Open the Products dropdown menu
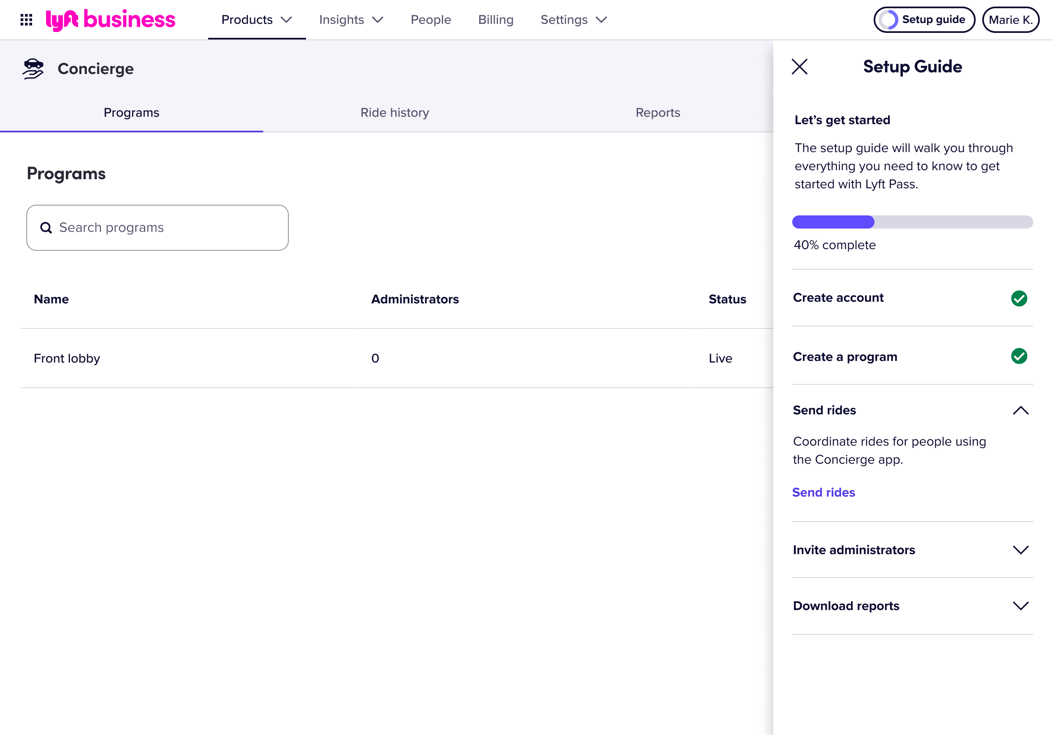 coord(257,20)
